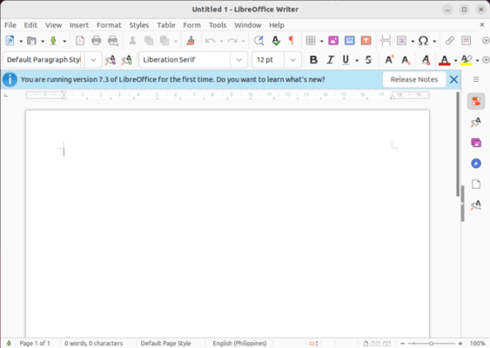Open font color dropdown arrow
The width and height of the screenshot is (490, 348).
[x=456, y=60]
